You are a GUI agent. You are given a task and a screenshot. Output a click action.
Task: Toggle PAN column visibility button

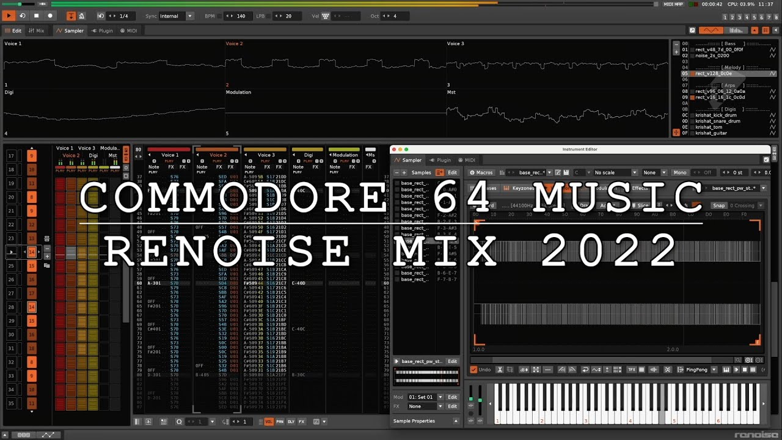280,422
